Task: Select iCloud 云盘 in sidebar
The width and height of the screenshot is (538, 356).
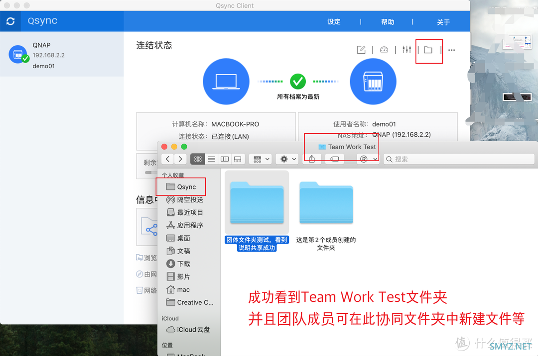Action: pos(187,330)
